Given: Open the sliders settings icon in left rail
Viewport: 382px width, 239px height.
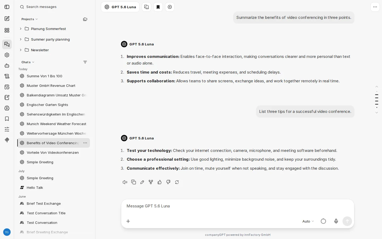Looking at the screenshot, I should pos(7,129).
